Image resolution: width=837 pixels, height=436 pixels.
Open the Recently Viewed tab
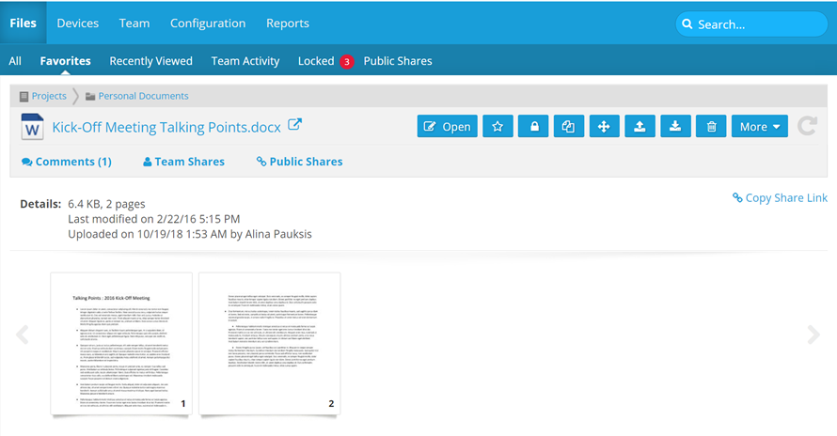click(x=150, y=61)
